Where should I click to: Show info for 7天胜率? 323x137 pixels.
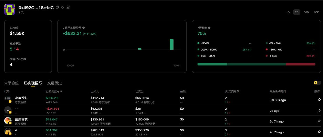[x=209, y=28]
